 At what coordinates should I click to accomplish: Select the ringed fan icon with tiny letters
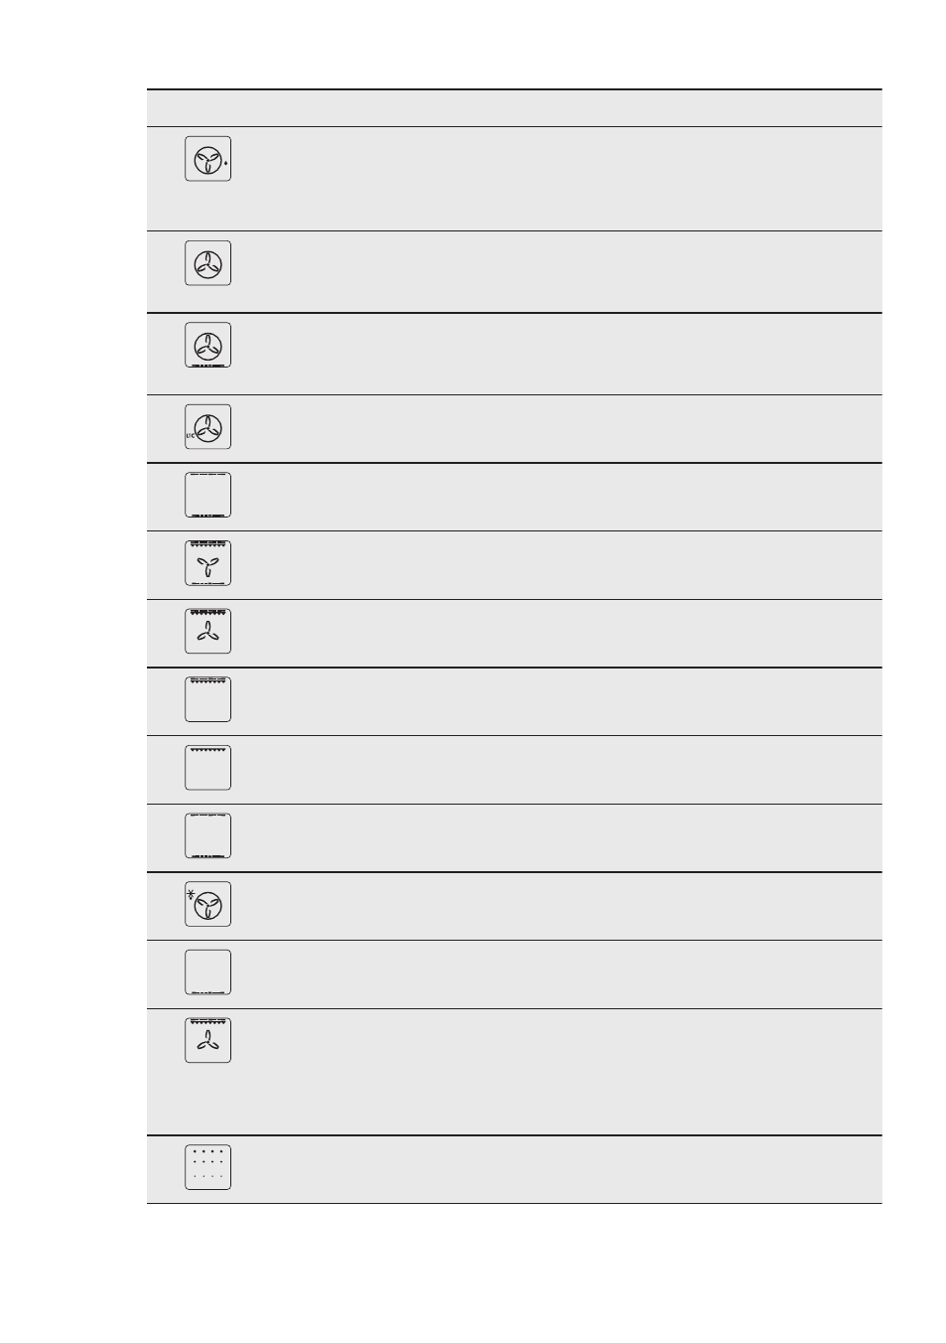click(207, 427)
